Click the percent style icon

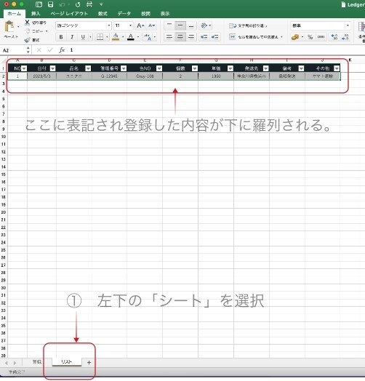tap(310, 37)
